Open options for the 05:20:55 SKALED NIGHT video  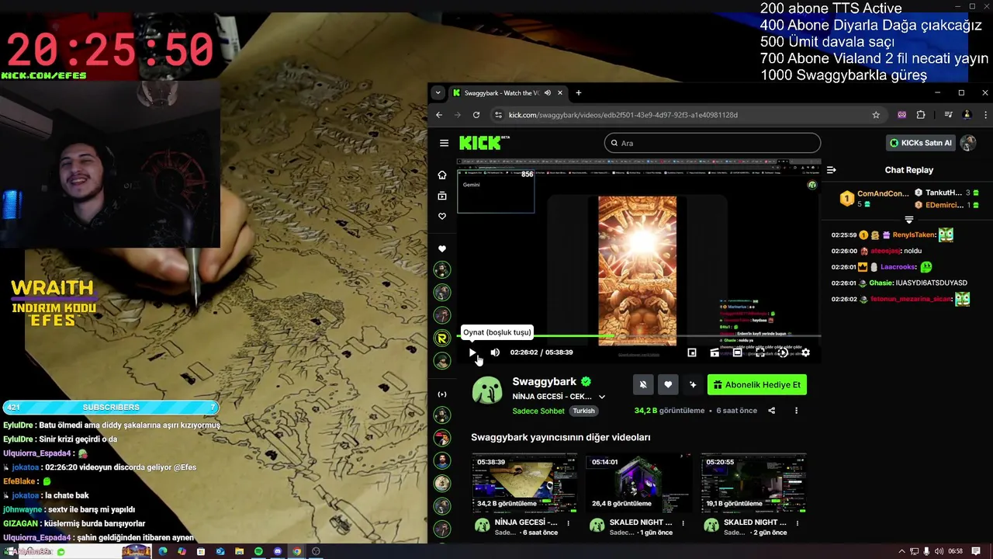(x=798, y=523)
